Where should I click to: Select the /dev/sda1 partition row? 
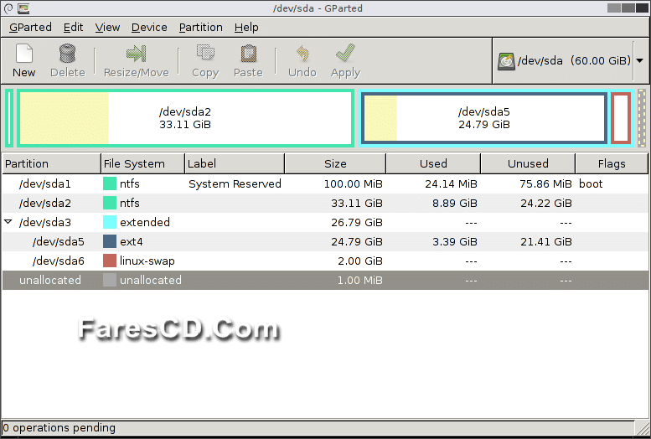tap(325, 183)
